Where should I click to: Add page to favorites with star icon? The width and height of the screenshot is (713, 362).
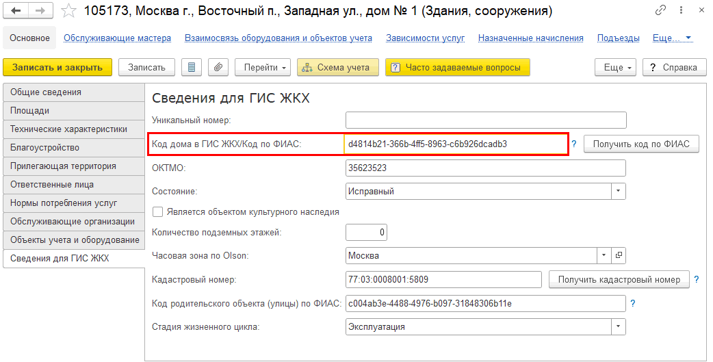pyautogui.click(x=68, y=11)
